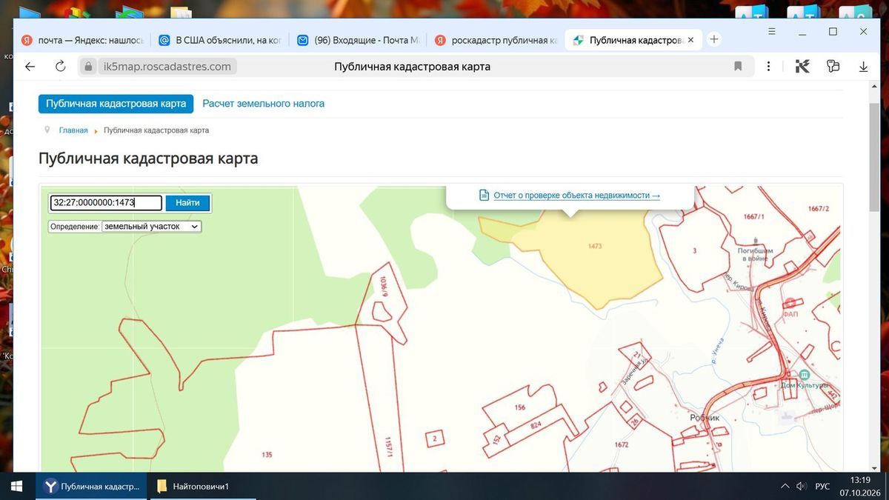Screen dimensions: 889x500
Task: Select parcel 156 on the map
Action: 520,407
